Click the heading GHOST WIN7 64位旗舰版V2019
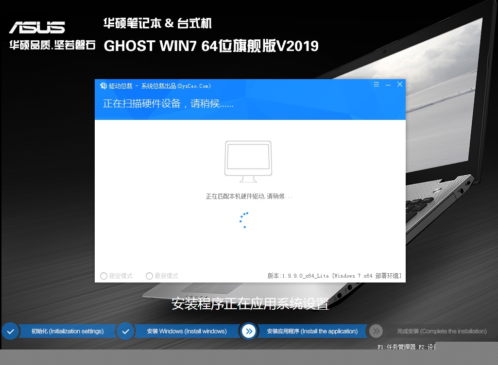The width and height of the screenshot is (498, 365). (x=211, y=46)
